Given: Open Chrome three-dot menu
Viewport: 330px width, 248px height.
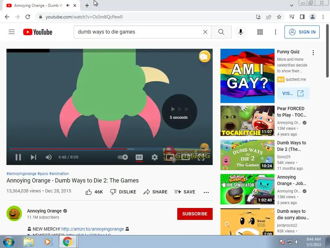Looking at the screenshot, I should tap(323, 17).
